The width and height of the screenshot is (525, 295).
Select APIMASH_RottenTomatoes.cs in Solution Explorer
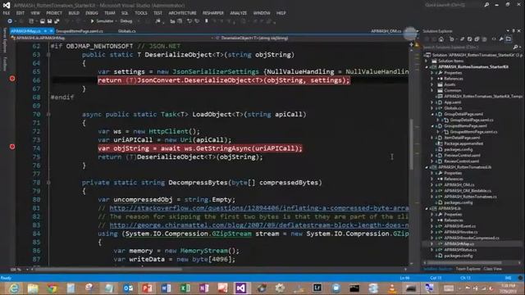coord(470,197)
